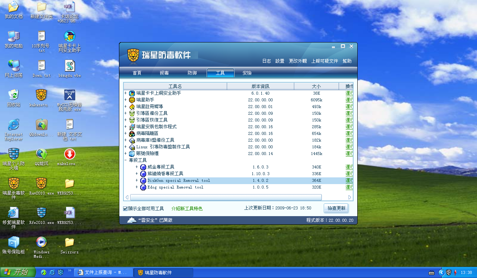Click 運行 link for 賬號保險櫃 row

click(349, 154)
